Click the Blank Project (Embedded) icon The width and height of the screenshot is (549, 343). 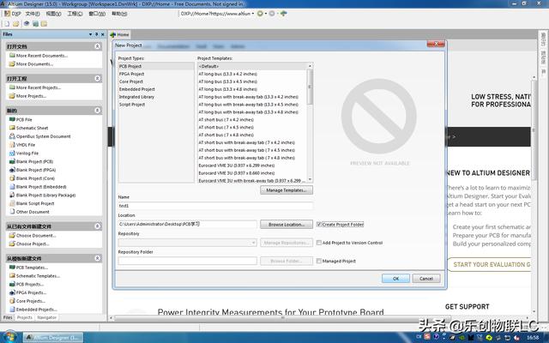[12, 187]
